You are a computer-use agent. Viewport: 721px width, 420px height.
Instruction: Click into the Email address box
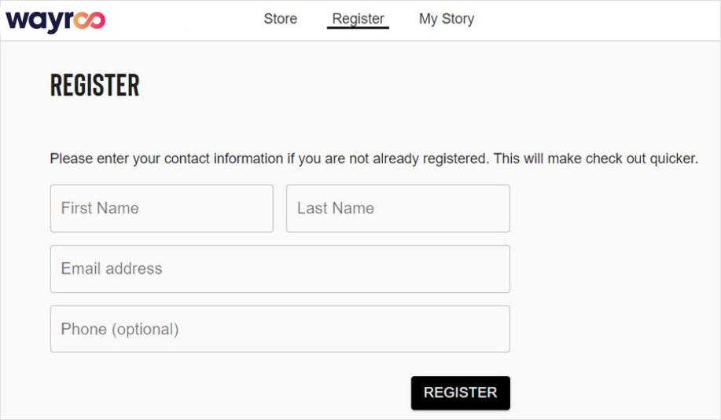pos(280,269)
